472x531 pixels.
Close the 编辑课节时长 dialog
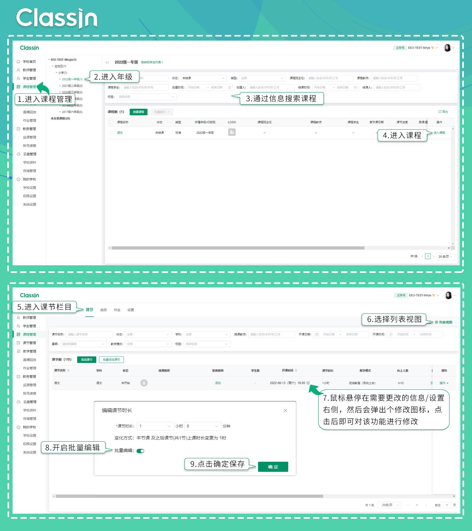pyautogui.click(x=285, y=410)
